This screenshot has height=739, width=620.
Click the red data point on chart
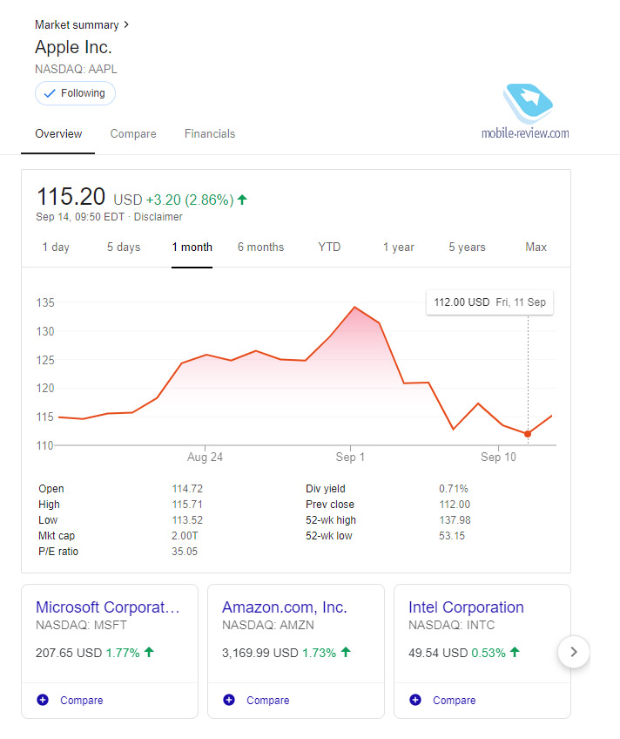click(x=528, y=434)
